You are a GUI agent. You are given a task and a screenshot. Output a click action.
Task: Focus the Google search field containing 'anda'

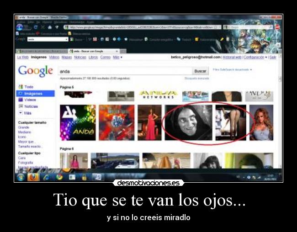(125, 71)
